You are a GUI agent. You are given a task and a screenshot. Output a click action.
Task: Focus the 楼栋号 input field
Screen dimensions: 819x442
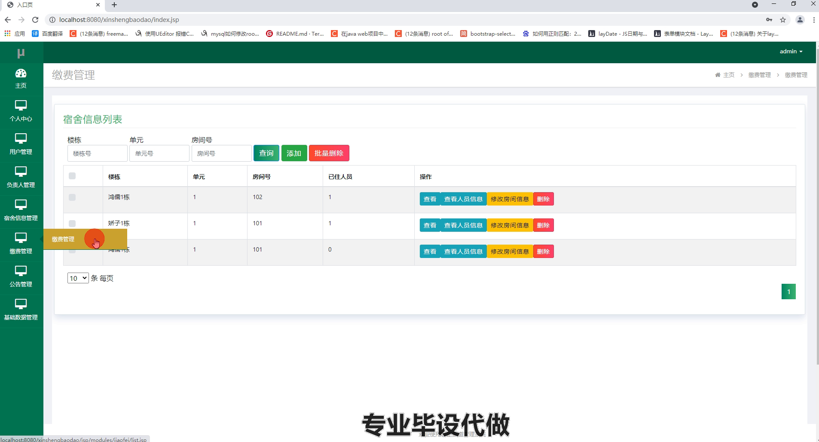click(98, 153)
